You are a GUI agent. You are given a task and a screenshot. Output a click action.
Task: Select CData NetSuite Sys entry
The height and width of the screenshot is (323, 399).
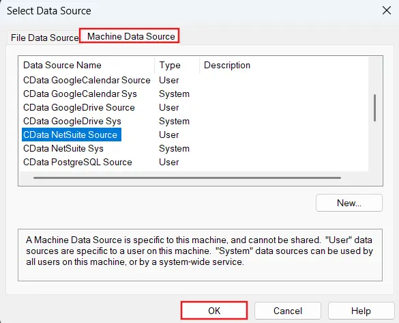[63, 148]
